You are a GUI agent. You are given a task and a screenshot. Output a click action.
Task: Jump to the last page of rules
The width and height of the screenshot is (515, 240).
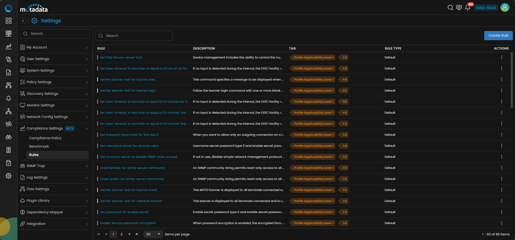point(137,234)
